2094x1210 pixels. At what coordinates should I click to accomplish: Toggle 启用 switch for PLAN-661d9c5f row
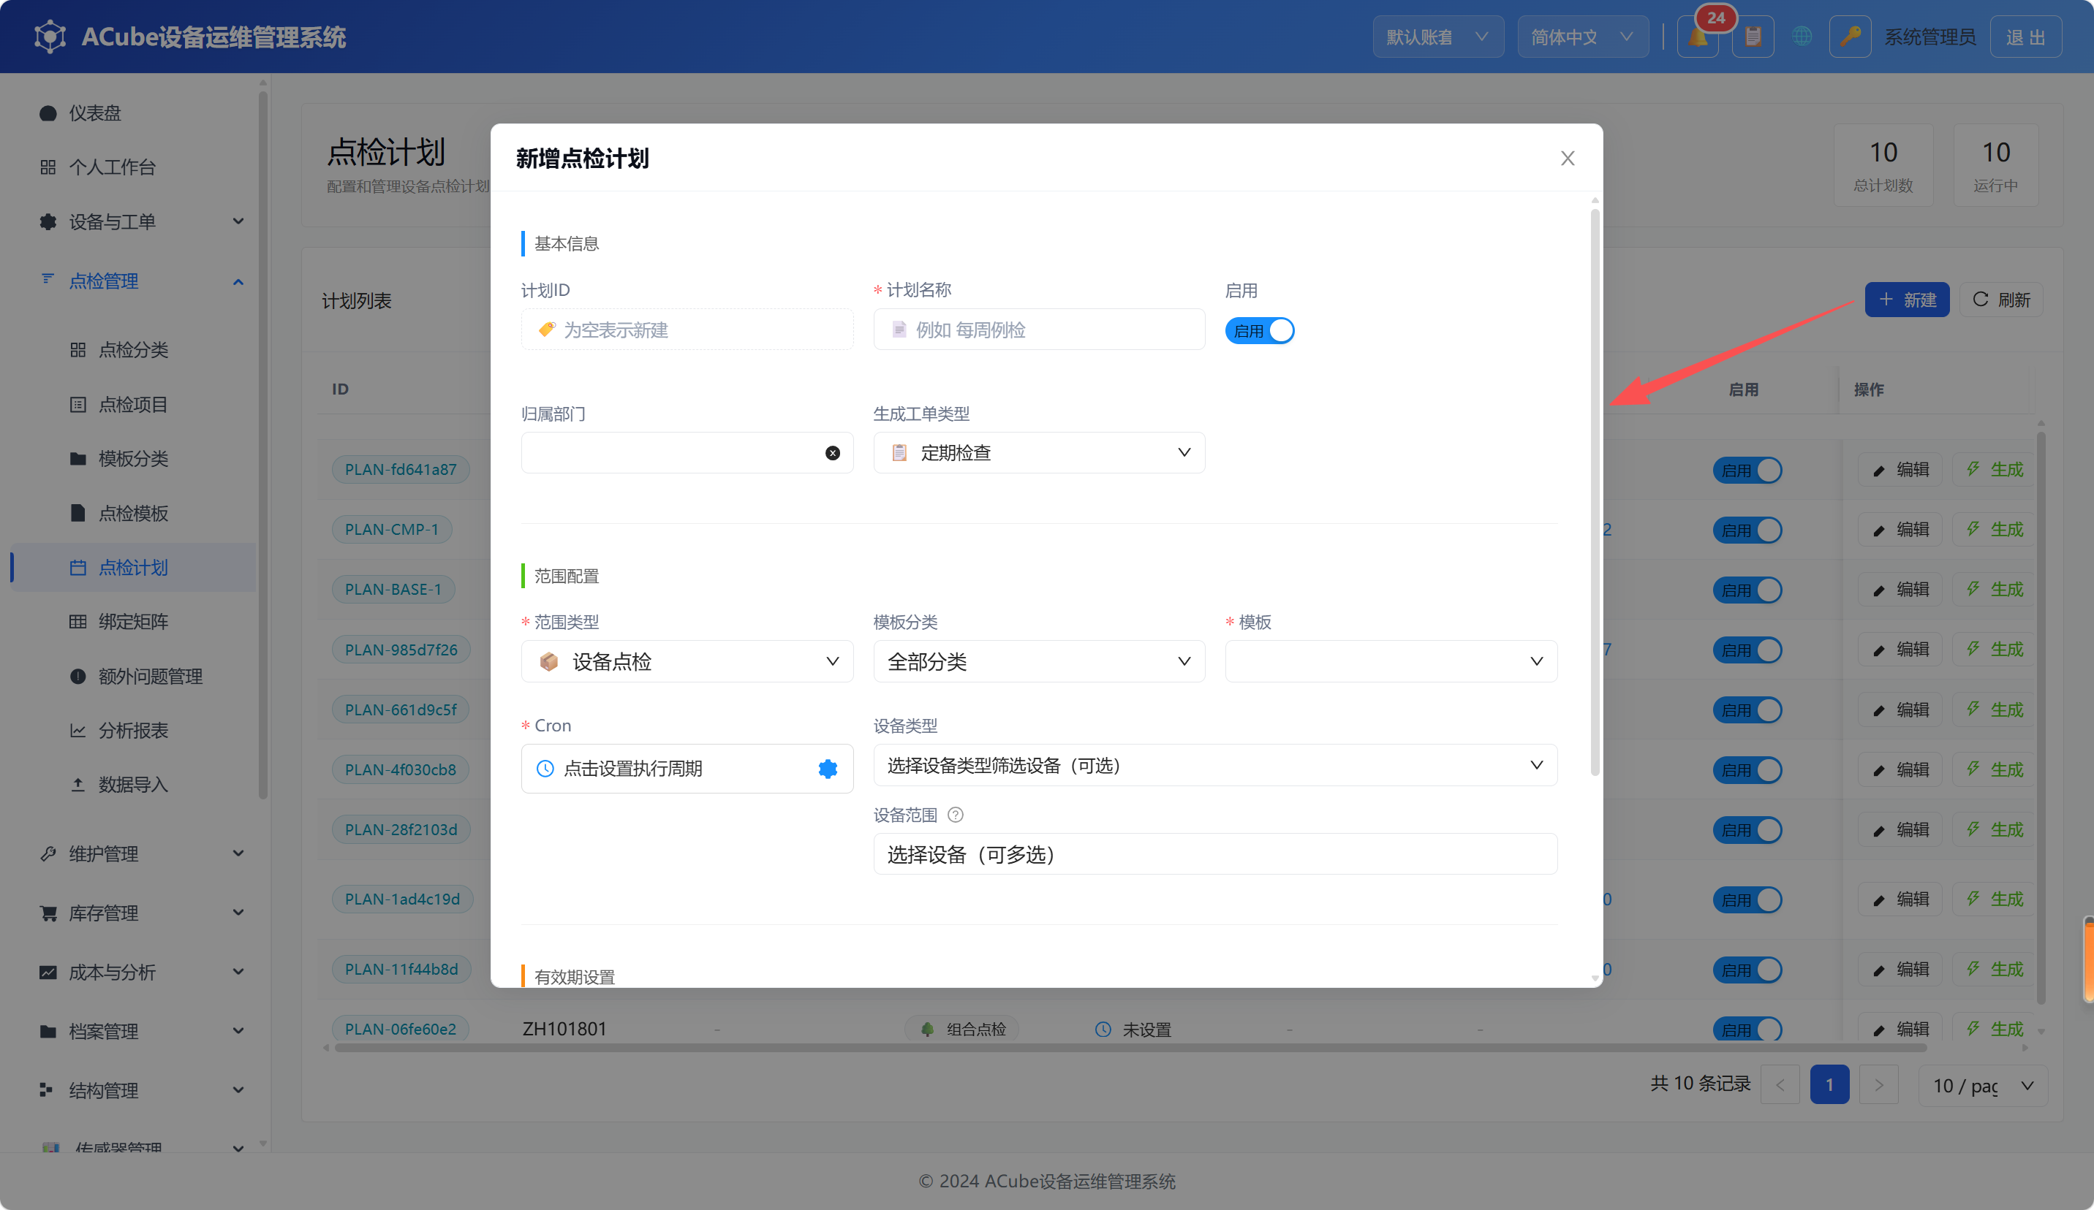click(1747, 710)
